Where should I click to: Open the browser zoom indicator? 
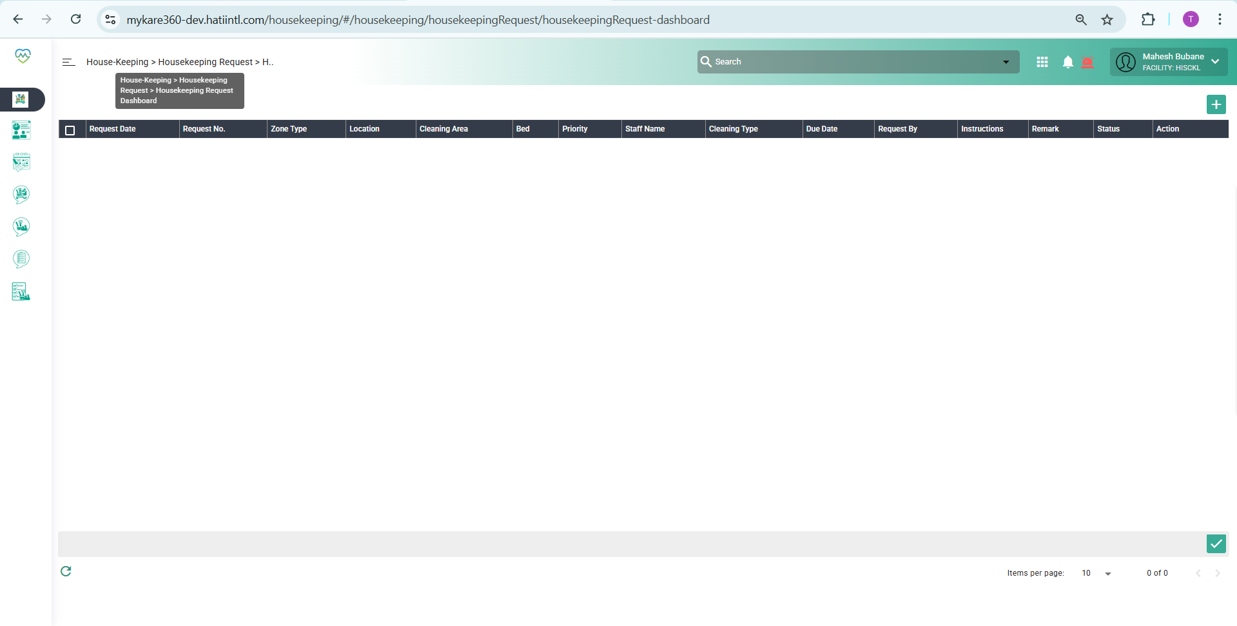(x=1081, y=19)
